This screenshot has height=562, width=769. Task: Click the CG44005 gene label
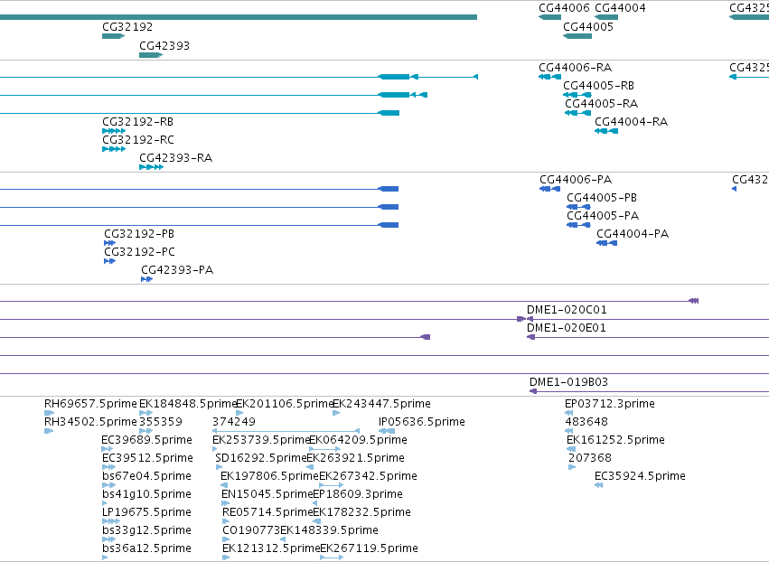click(588, 27)
